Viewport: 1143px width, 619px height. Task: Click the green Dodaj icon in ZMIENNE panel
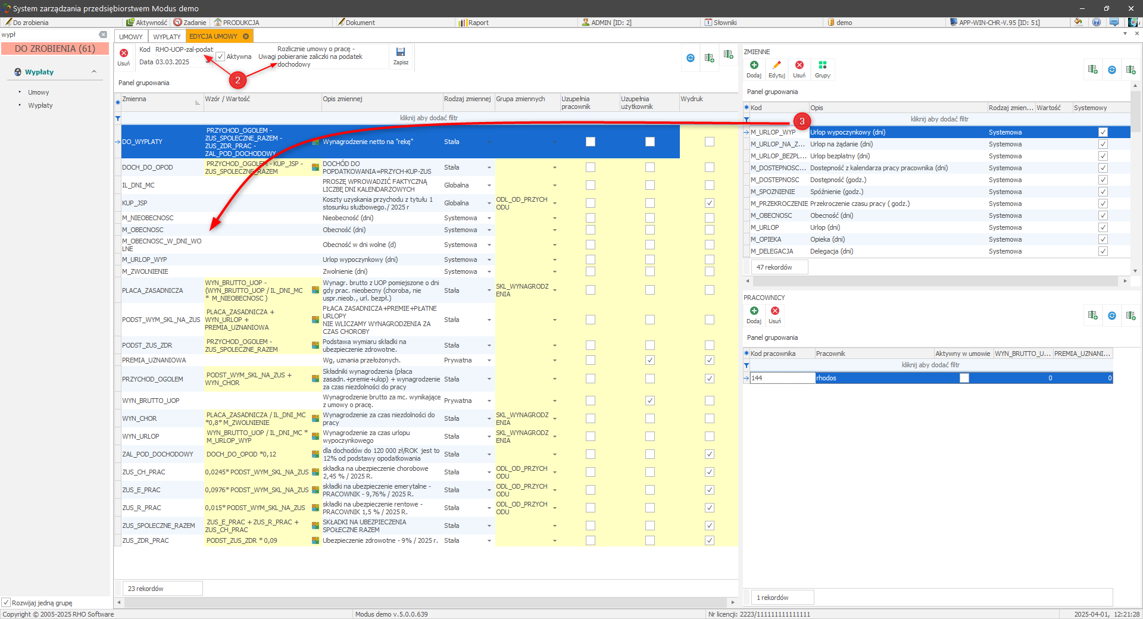(x=754, y=65)
